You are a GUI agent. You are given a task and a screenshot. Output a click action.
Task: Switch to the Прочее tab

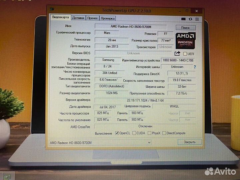(x=92, y=18)
